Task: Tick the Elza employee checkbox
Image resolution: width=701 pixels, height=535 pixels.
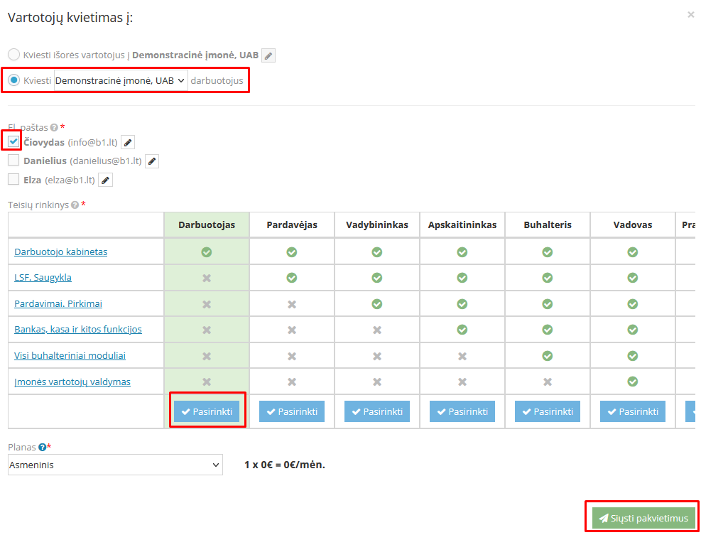Action: [x=13, y=180]
